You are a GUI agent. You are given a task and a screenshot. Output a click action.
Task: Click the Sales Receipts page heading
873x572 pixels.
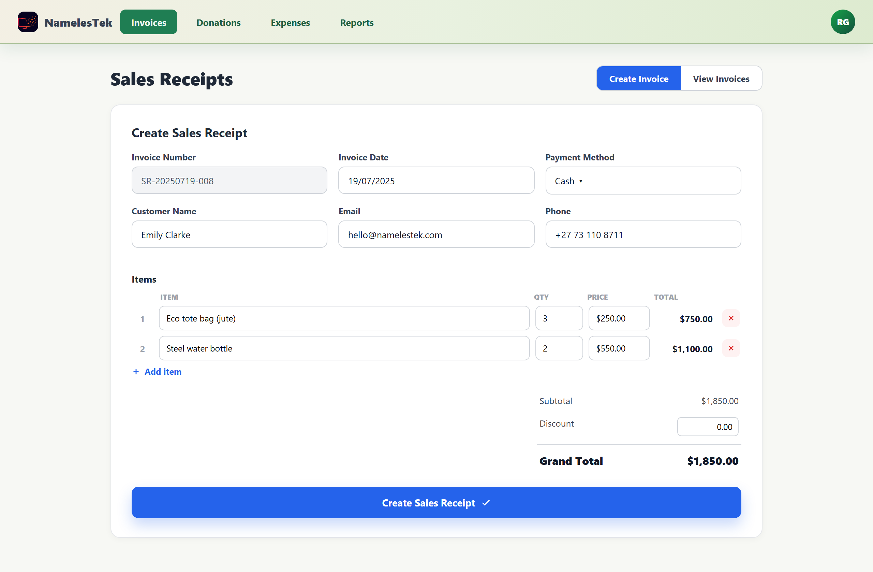(x=171, y=79)
